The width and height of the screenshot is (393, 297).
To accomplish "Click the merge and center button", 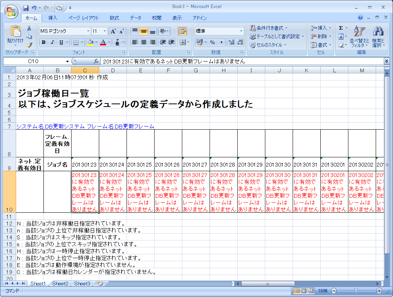I will (x=183, y=42).
